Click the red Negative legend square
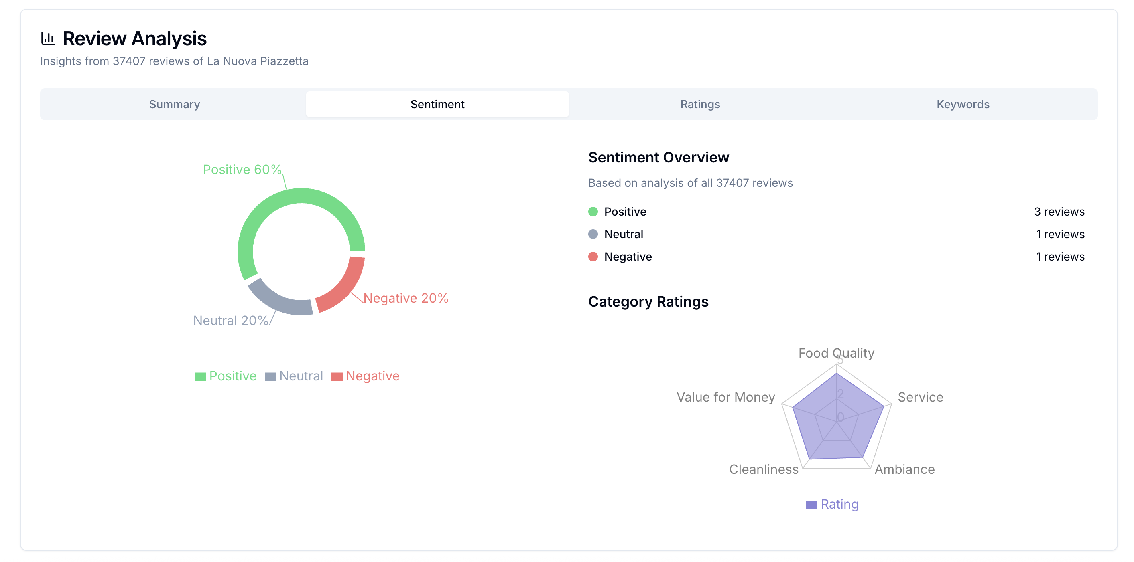The height and width of the screenshot is (562, 1134). click(337, 377)
